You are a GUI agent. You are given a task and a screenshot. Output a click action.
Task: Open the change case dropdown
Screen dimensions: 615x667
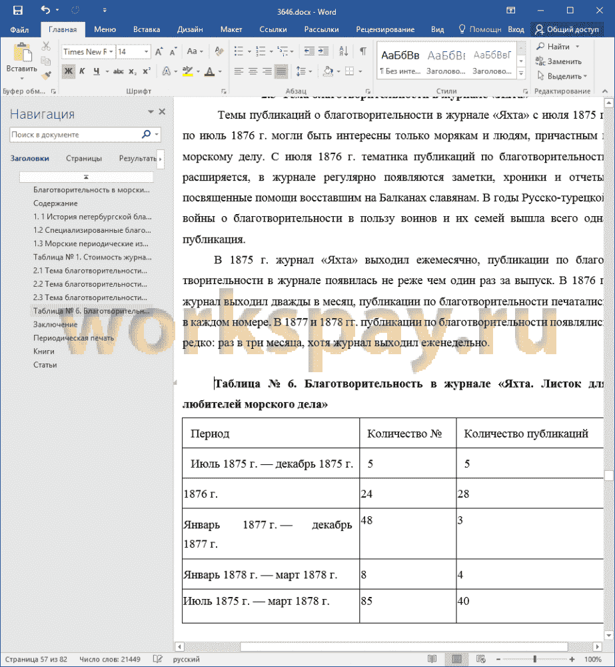coord(195,51)
